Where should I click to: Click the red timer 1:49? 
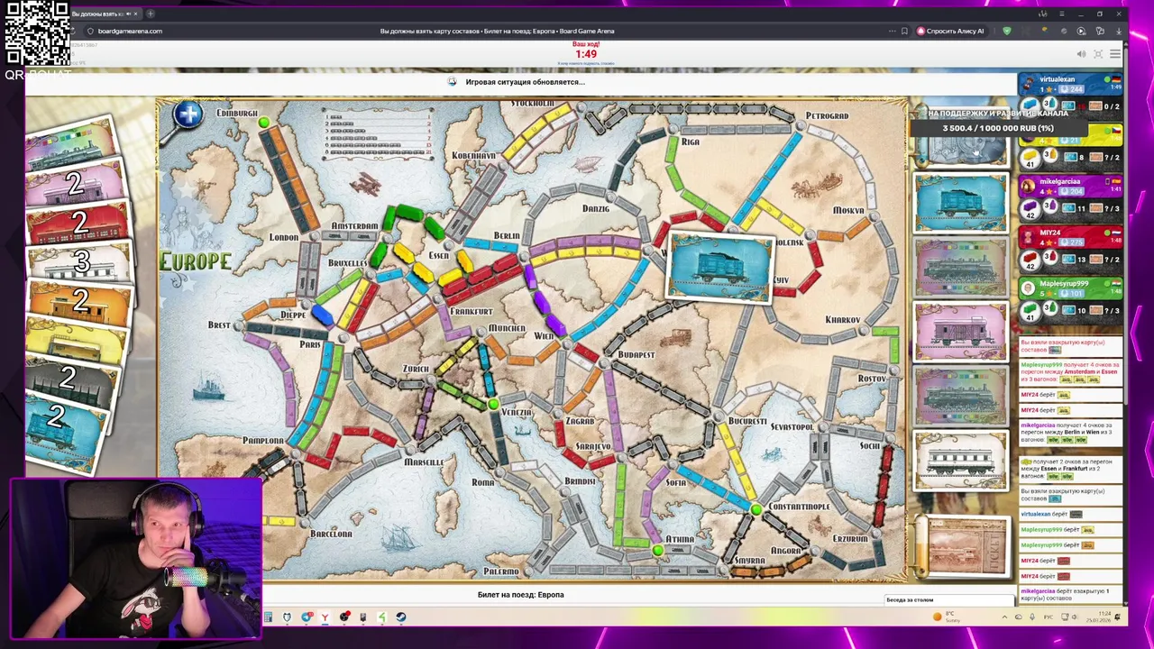pos(586,54)
